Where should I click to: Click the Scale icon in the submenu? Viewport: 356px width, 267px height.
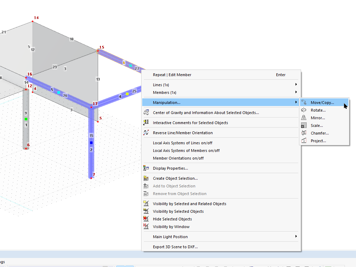[x=304, y=126]
